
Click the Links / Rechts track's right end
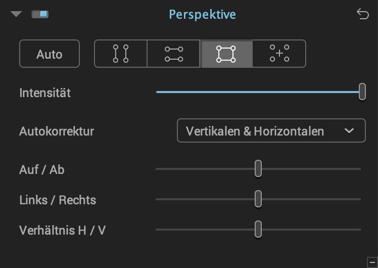(359, 199)
